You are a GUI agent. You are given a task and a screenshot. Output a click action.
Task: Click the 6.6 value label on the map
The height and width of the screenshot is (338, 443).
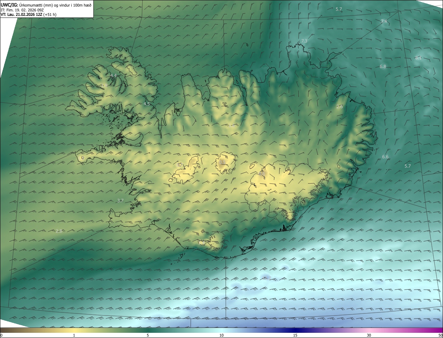(385, 157)
